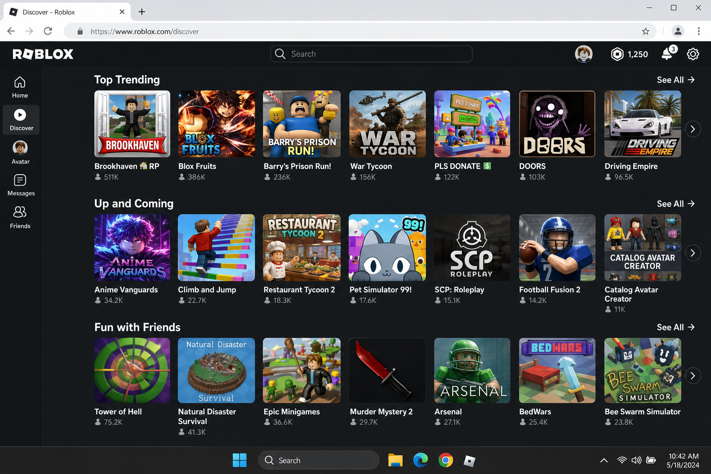Click the Roblox search field
This screenshot has width=711, height=474.
pyautogui.click(x=371, y=54)
